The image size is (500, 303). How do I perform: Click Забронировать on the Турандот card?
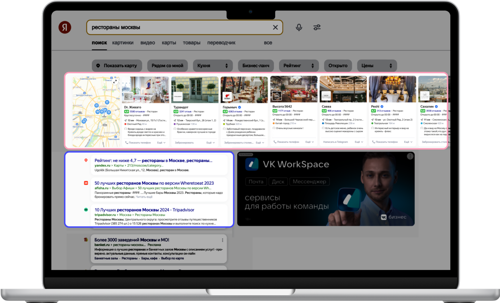pyautogui.click(x=184, y=143)
